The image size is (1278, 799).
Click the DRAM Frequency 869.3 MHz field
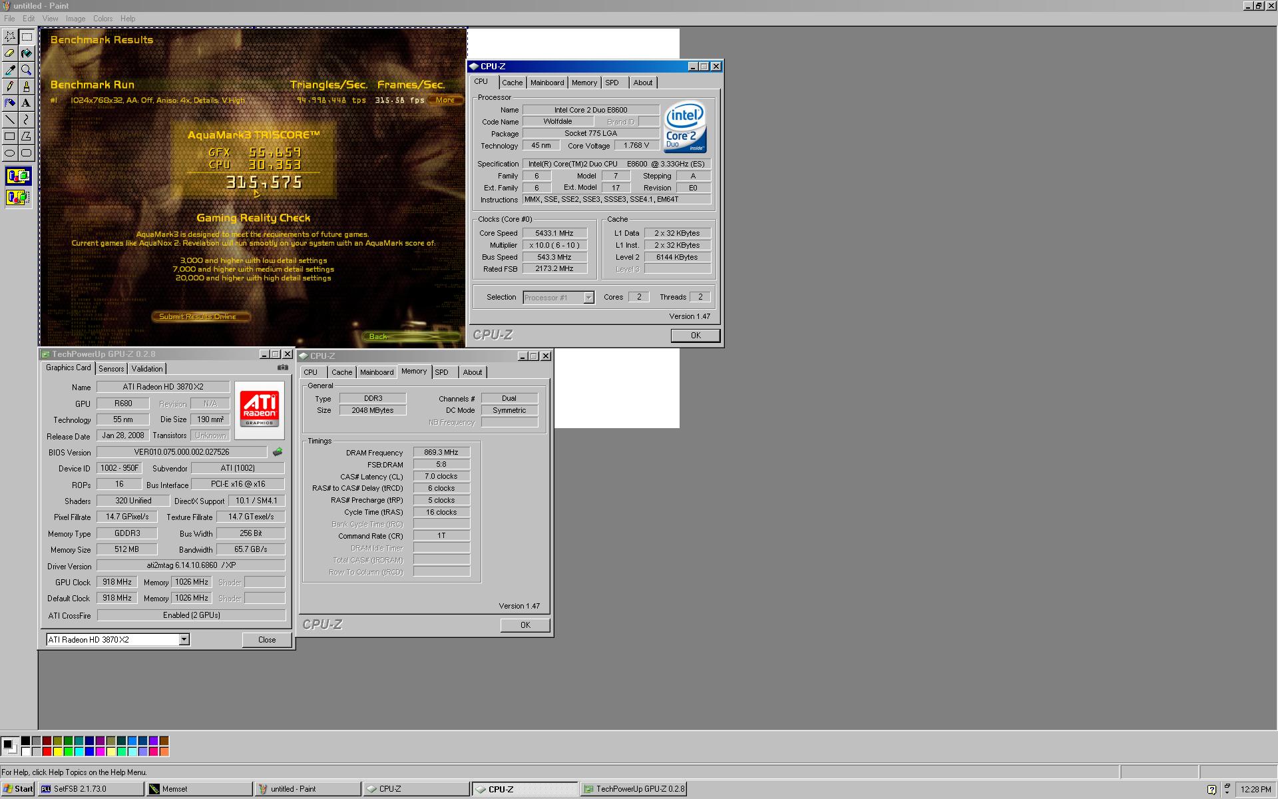[441, 452]
